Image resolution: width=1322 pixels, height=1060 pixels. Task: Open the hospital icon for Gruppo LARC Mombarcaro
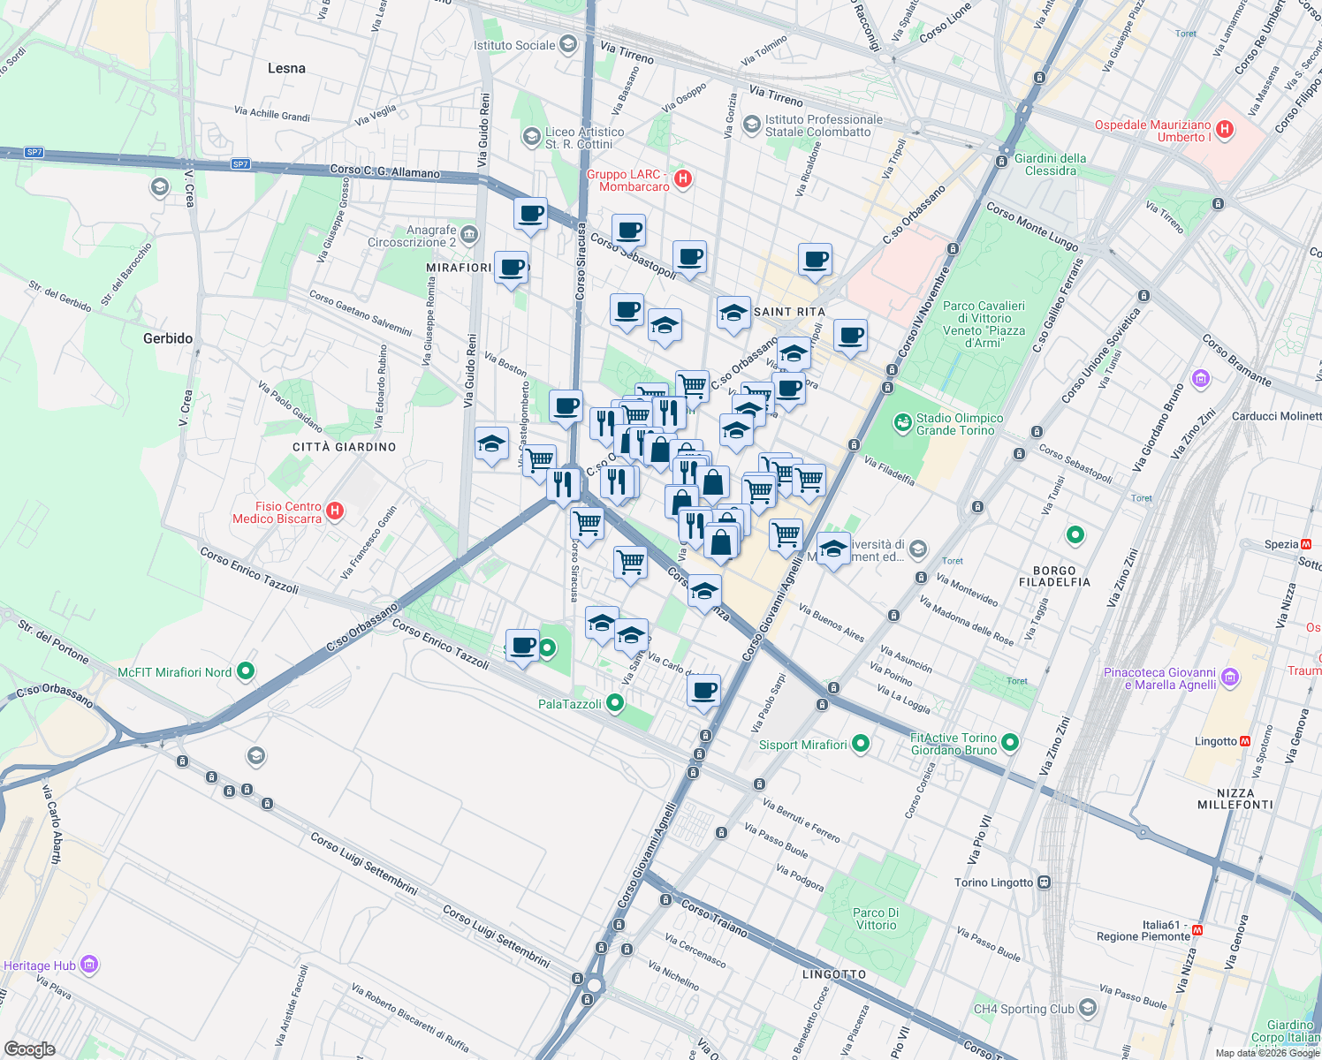[682, 180]
